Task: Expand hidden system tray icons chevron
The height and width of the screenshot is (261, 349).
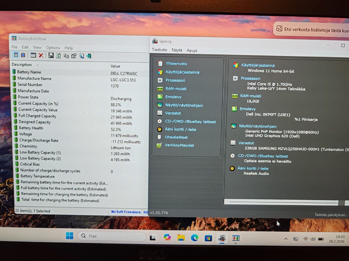Action: [x=286, y=239]
